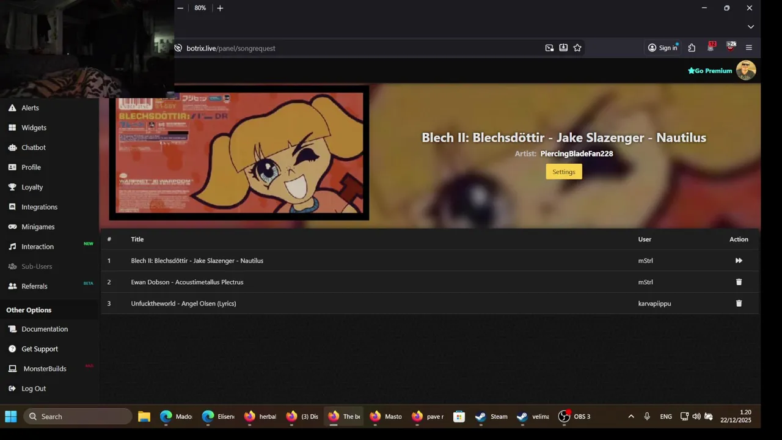Click the song video thumbnail

tap(239, 153)
